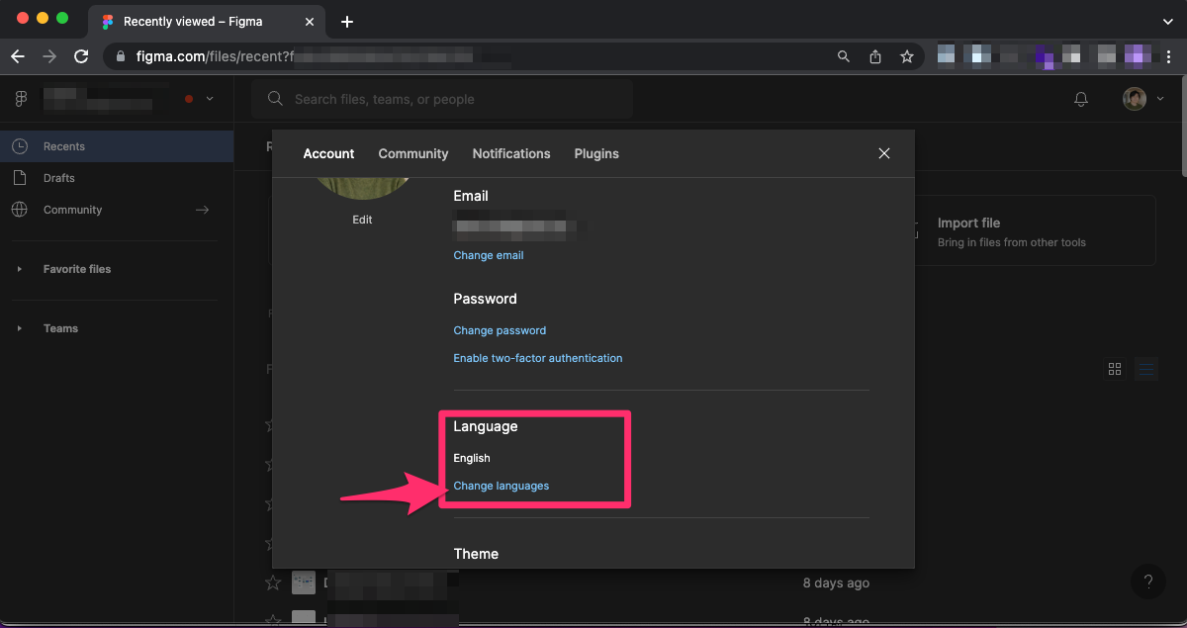
Task: Bookmark this page with star icon
Action: pyautogui.click(x=906, y=56)
